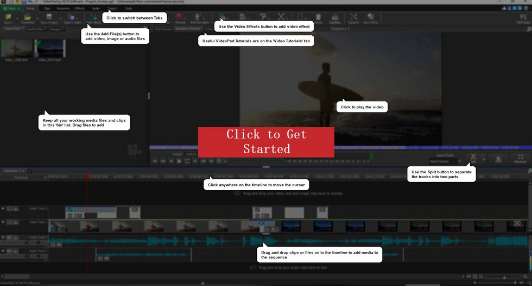
Task: Select the night sky video thumbnail in the bin
Action: 49,48
